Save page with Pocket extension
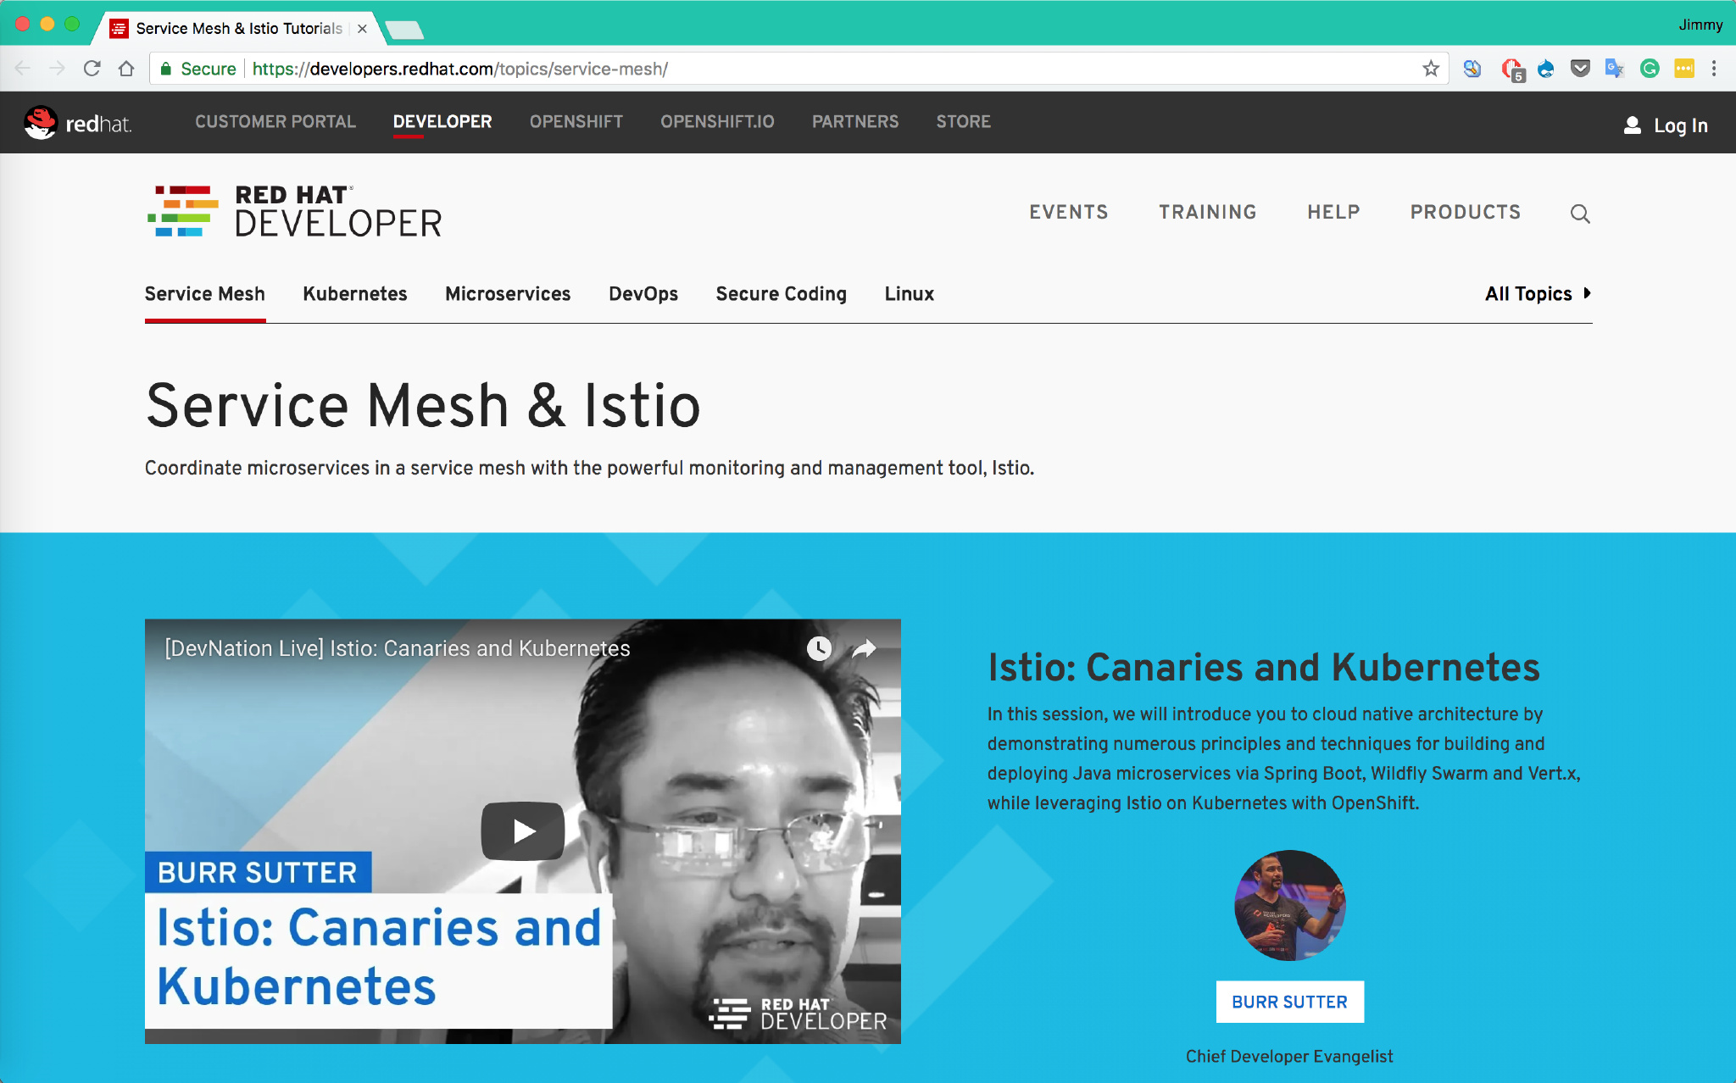 click(x=1580, y=69)
